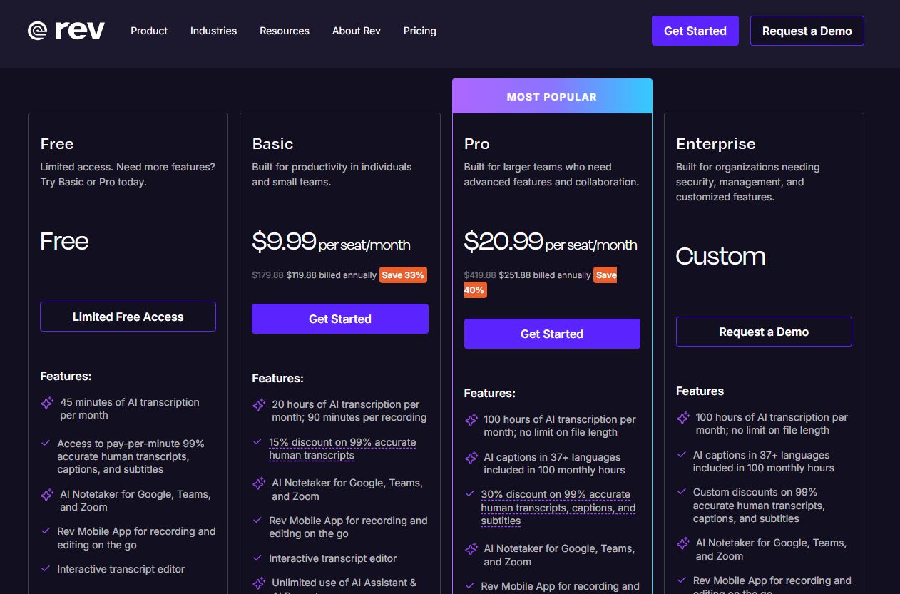Click the Rev logo icon
Viewport: 900px width, 594px height.
pos(39,30)
